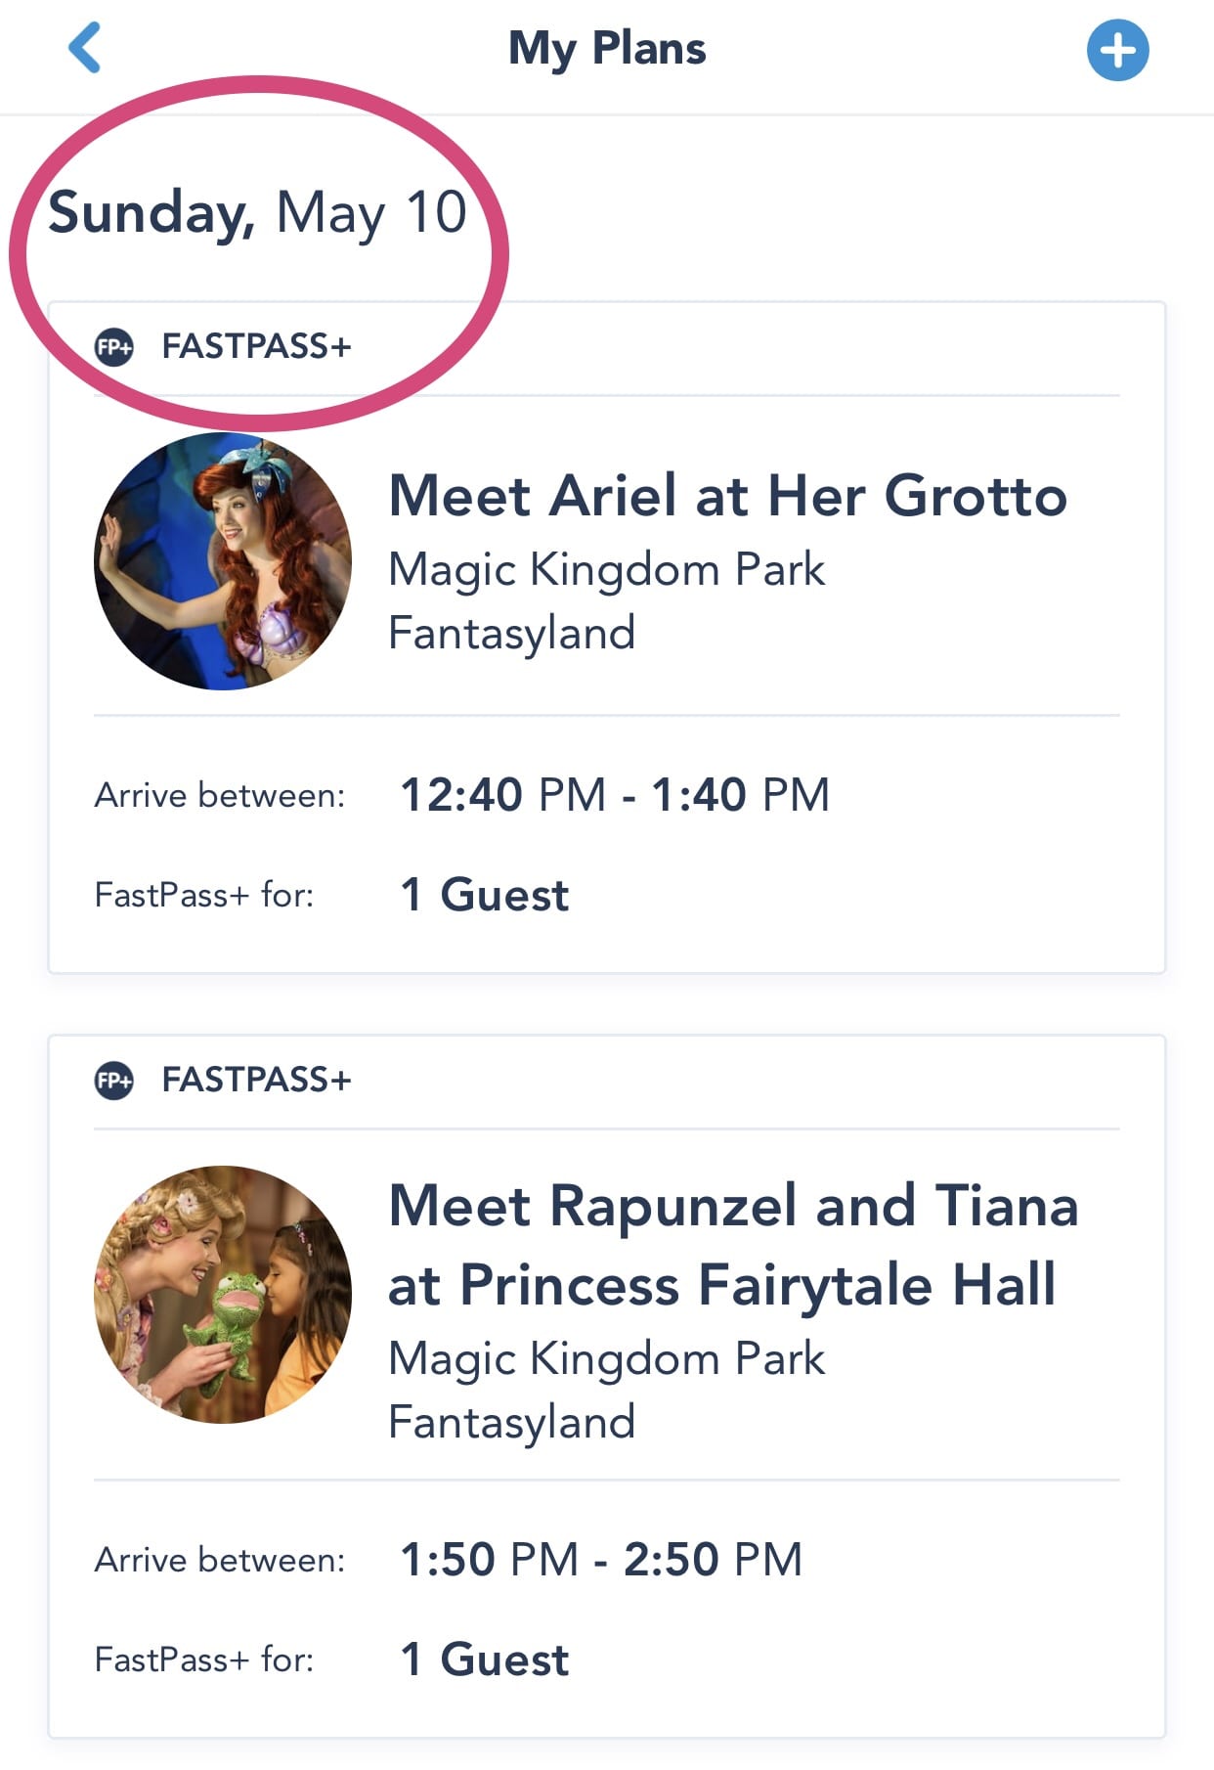
Task: Select 1 Guest on Rapunzel FastPass
Action: click(485, 1659)
